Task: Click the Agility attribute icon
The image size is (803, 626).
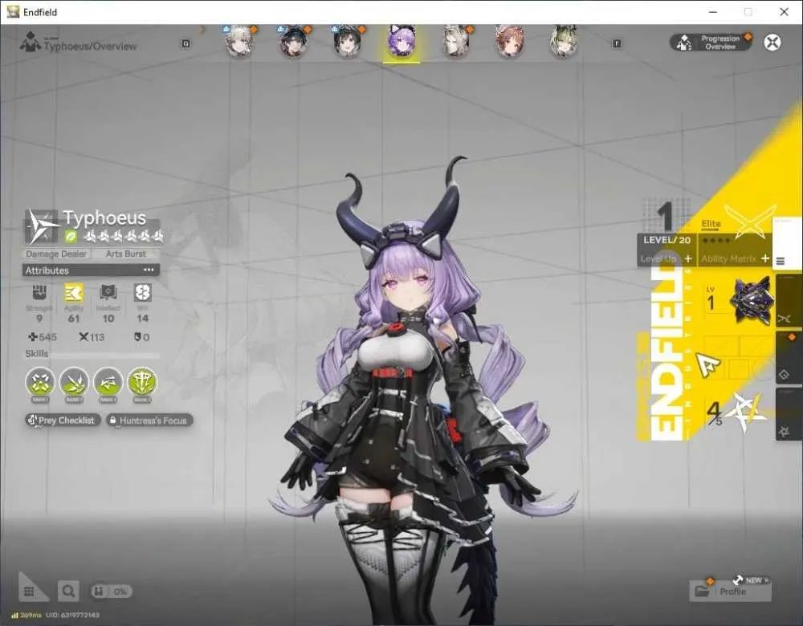Action: tap(74, 293)
